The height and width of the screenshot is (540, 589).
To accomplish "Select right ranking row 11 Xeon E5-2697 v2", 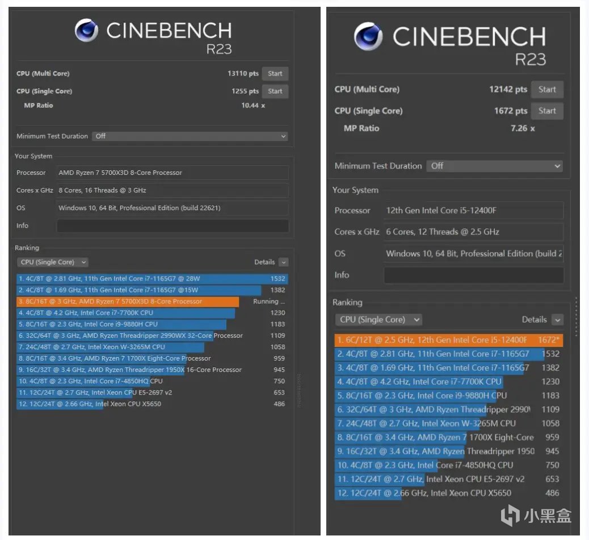I will (x=449, y=479).
